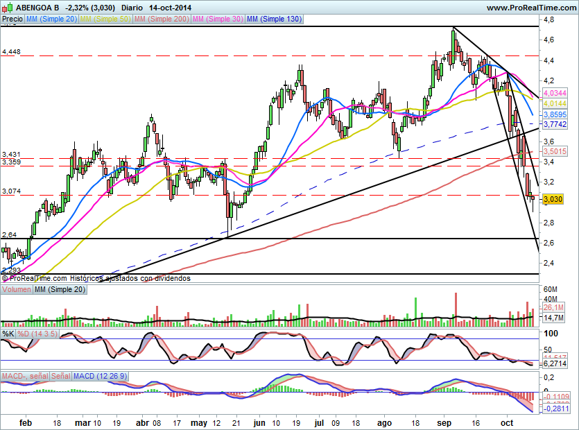This screenshot has height=430, width=579.
Task: Click the 2,64 horizontal level label
Action: point(9,235)
